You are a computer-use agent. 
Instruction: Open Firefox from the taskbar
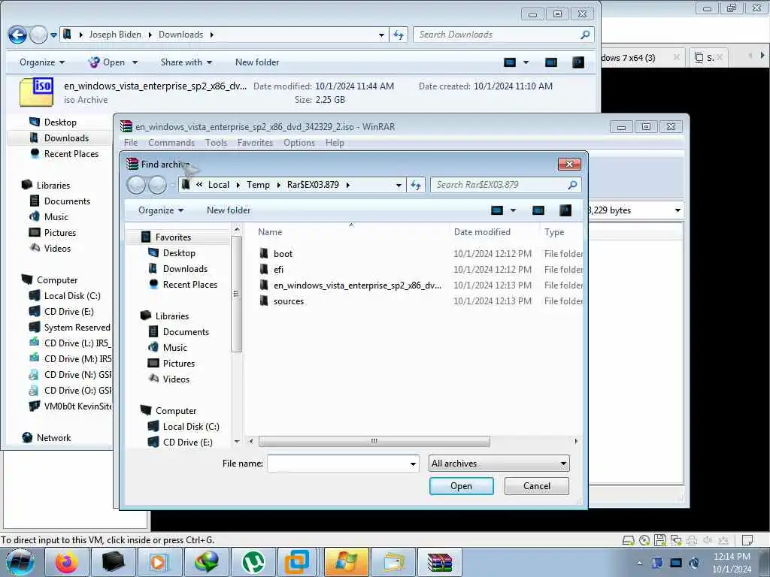click(66, 562)
